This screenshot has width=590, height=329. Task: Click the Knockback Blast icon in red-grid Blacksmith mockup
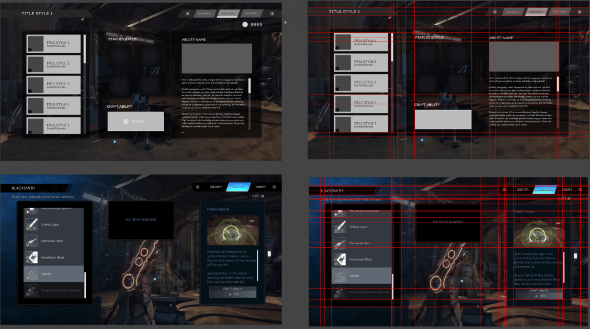(x=340, y=259)
